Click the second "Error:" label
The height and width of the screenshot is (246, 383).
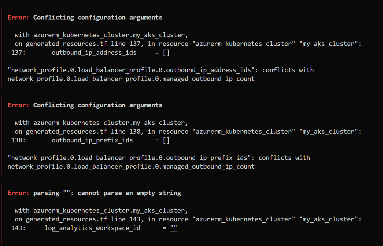coord(18,105)
